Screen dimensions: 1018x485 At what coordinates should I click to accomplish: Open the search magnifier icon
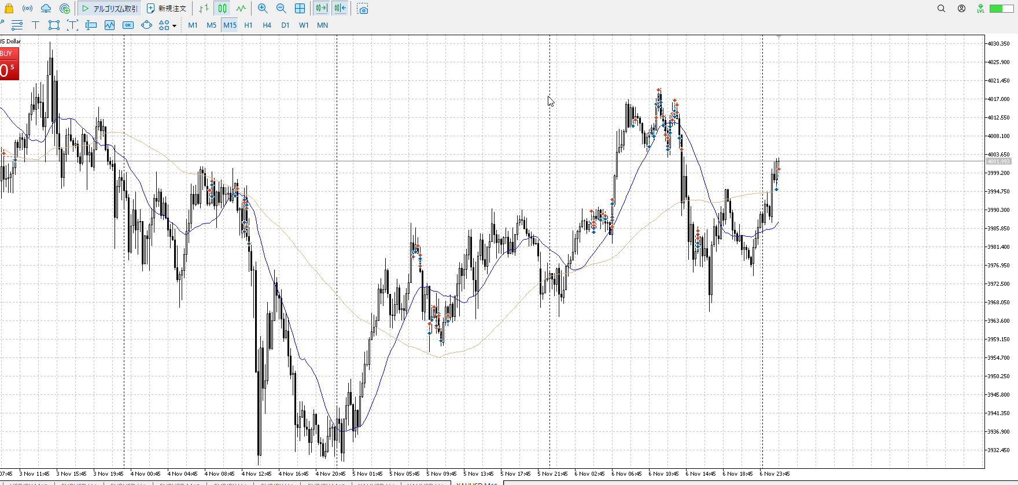pyautogui.click(x=941, y=9)
